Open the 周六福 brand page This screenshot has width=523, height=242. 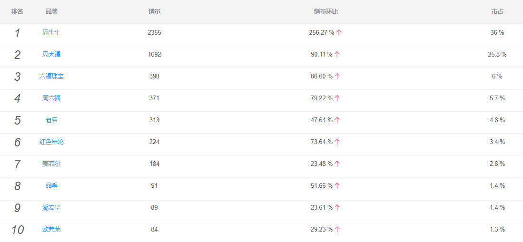[x=51, y=98]
